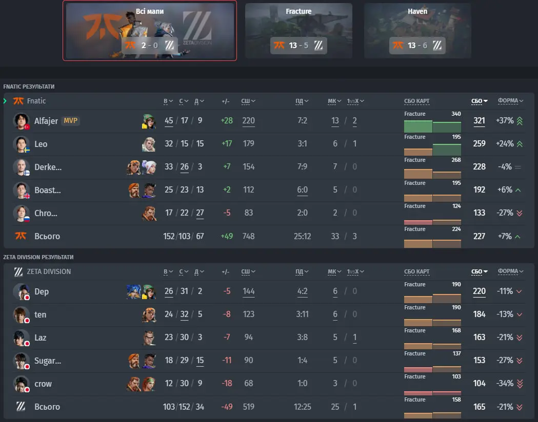
Task: Sort ZETA table by СБО column
Action: [480, 271]
